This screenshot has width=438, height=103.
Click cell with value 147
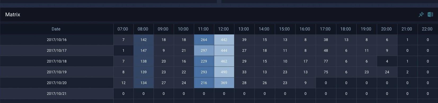click(144, 50)
